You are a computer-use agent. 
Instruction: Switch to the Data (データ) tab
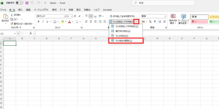[63, 10]
